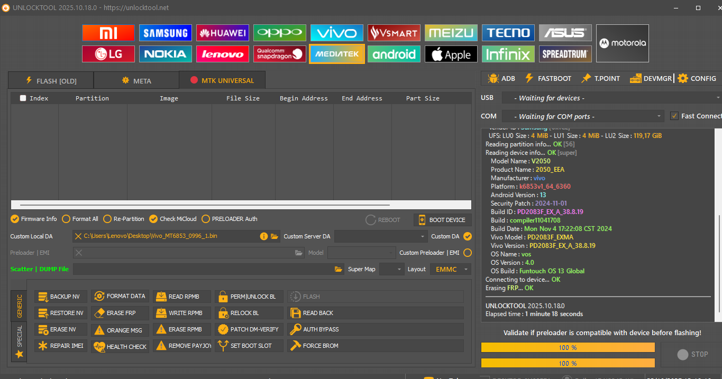Image resolution: width=722 pixels, height=379 pixels.
Task: Open DEVMGR device manager
Action: (x=651, y=78)
